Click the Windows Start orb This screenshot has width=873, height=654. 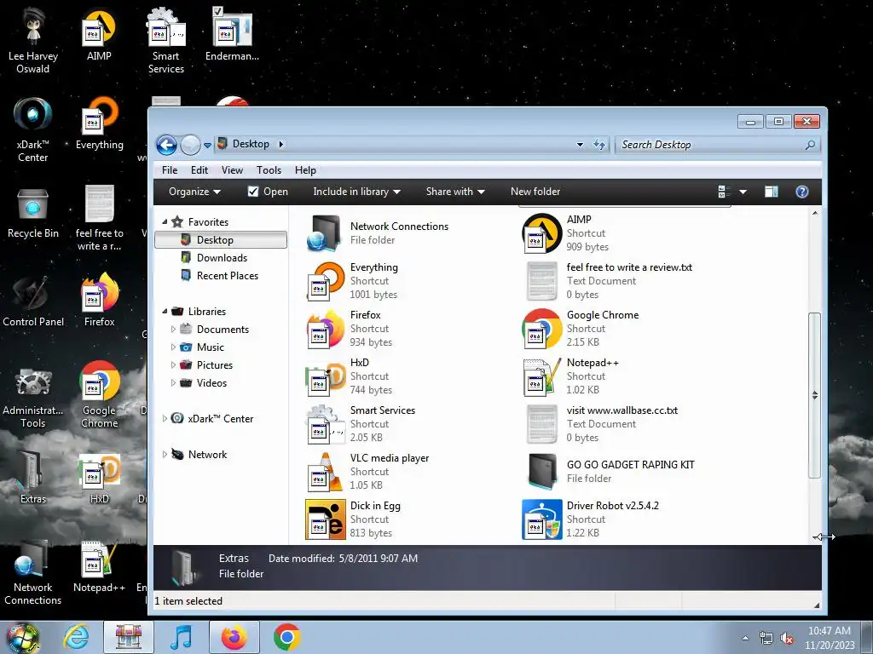tap(22, 639)
